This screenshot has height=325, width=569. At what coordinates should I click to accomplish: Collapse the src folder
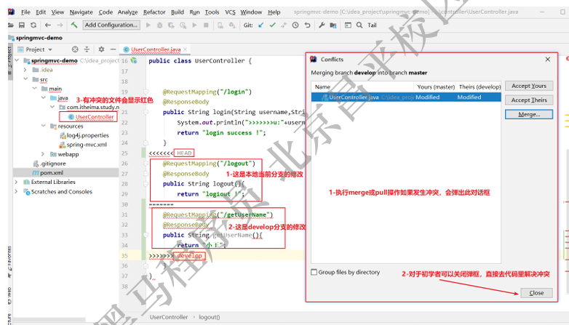coord(25,79)
